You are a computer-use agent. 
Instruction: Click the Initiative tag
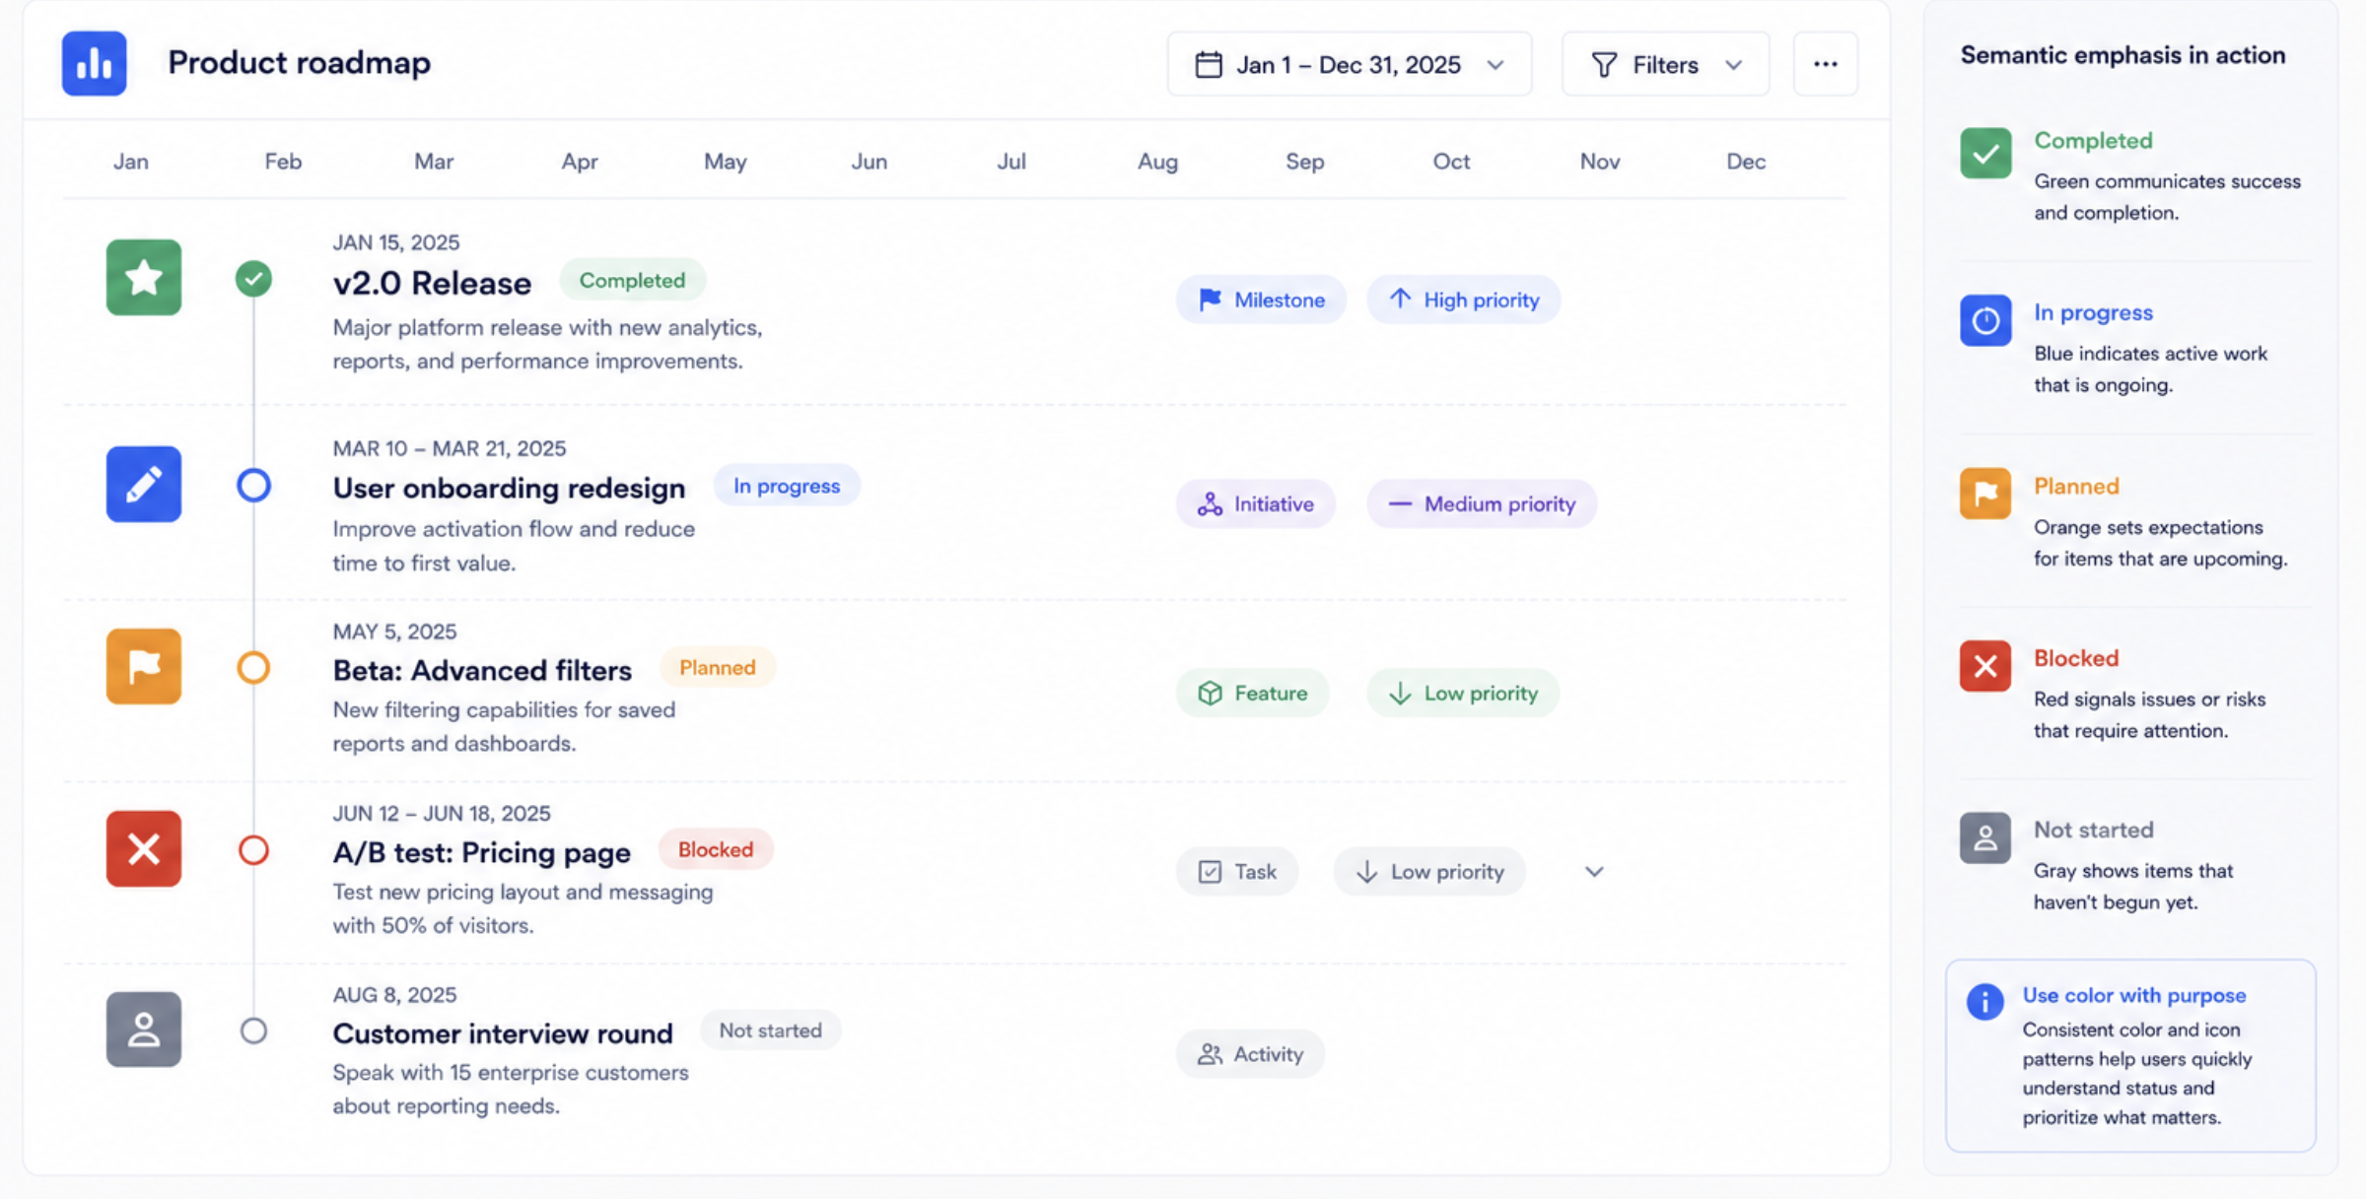(x=1256, y=504)
